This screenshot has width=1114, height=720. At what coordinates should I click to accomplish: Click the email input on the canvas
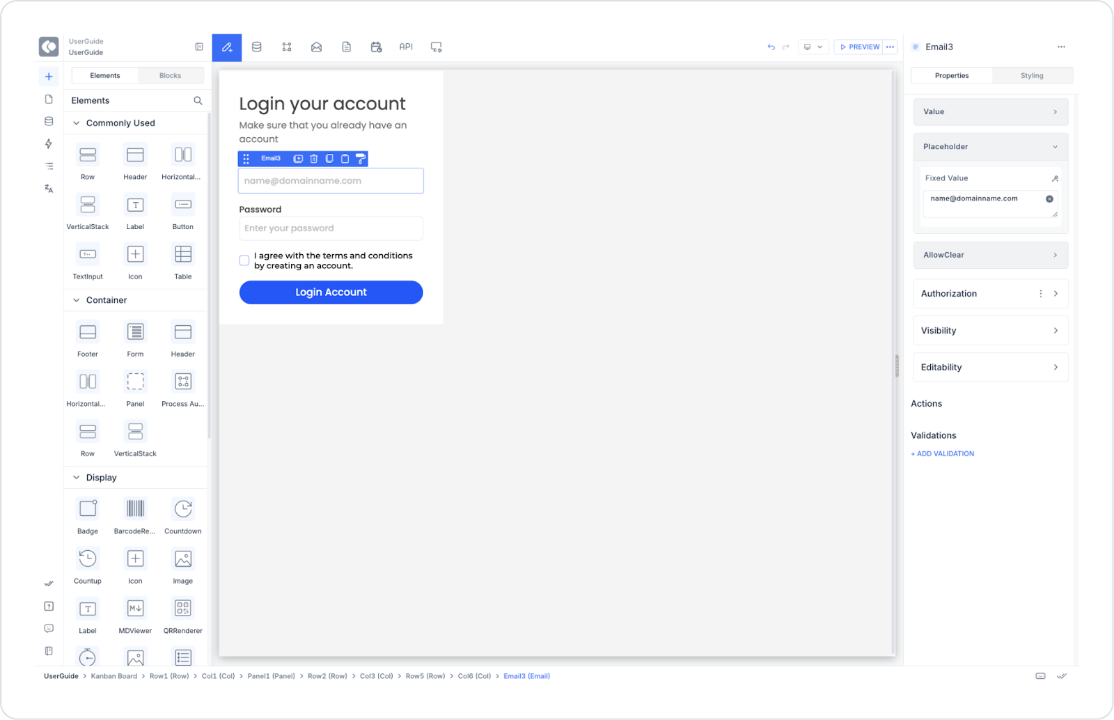tap(331, 181)
